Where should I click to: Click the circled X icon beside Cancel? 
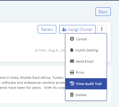click(x=72, y=39)
